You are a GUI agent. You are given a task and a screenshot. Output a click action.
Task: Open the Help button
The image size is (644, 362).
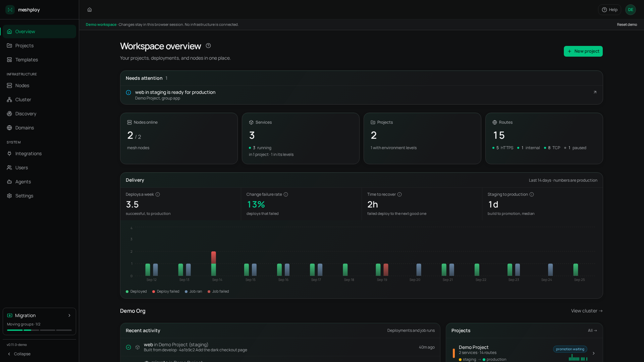point(609,10)
